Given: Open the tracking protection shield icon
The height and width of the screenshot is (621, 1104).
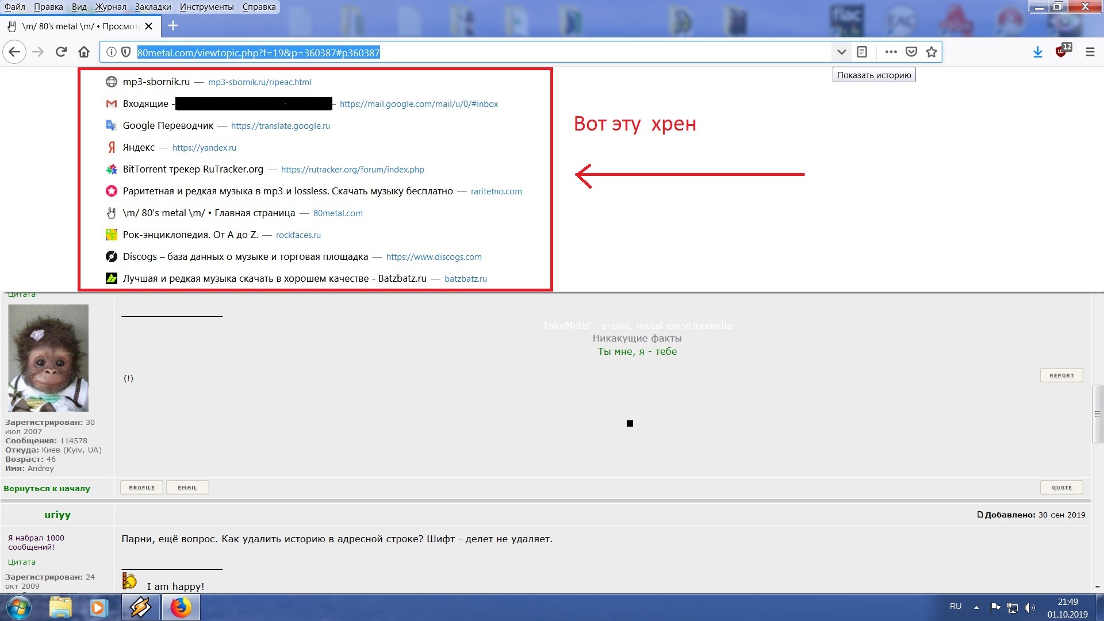Looking at the screenshot, I should click(x=126, y=52).
